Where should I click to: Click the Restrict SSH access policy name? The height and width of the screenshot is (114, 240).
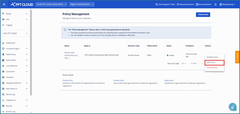point(71,55)
